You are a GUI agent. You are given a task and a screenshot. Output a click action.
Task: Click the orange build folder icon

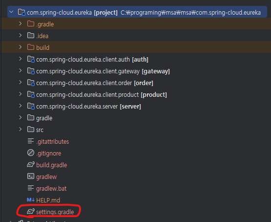[31, 47]
